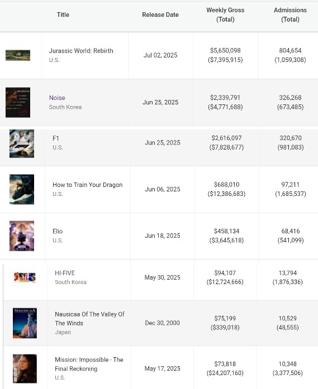Open the F1 movie poster image
318x389 pixels.
pyautogui.click(x=22, y=143)
